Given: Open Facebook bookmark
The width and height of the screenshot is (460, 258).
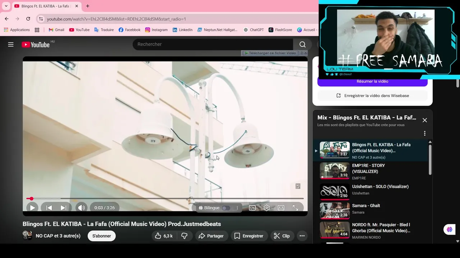Looking at the screenshot, I should pyautogui.click(x=129, y=30).
